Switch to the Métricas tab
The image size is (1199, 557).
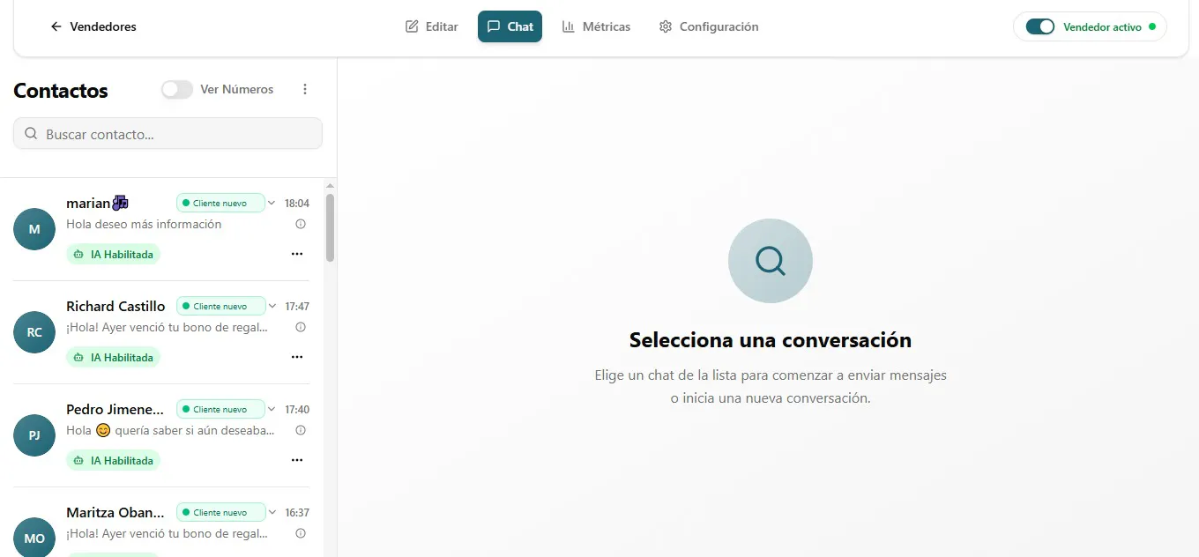[596, 26]
